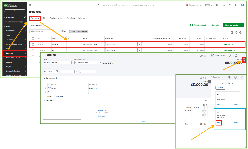Click the New transaction button
The image size is (248, 149).
point(233,25)
